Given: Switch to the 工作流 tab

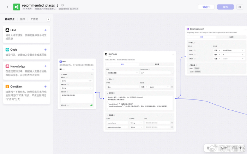Looking at the screenshot, I should coord(34,19).
